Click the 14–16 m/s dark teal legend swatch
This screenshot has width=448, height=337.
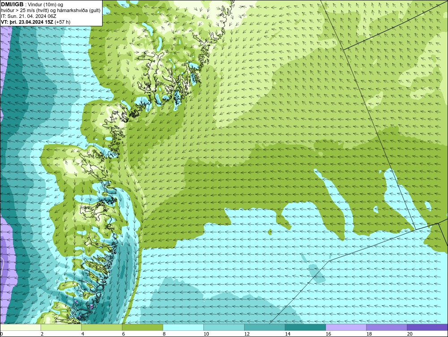(306, 327)
